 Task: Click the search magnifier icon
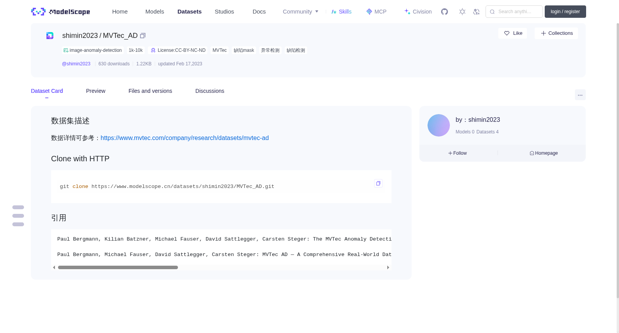492,12
